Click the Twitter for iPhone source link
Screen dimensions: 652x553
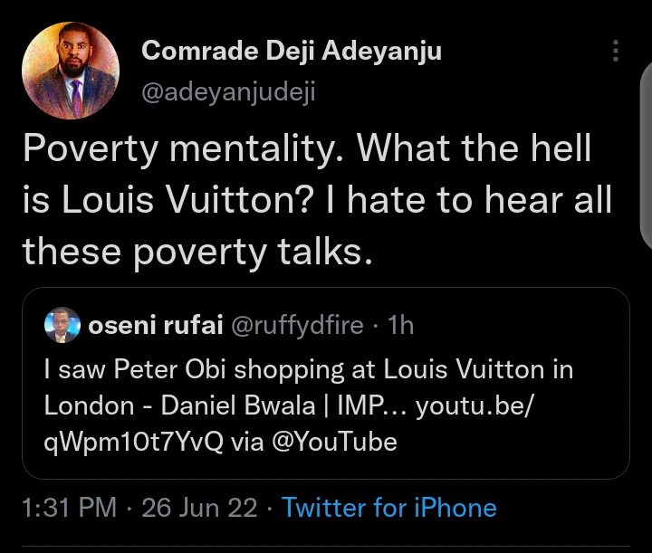[x=389, y=508]
